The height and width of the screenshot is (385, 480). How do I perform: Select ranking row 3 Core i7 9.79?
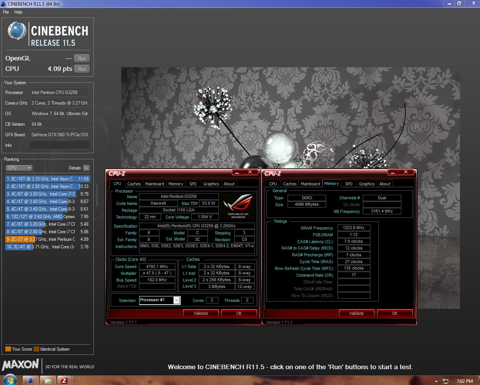pos(48,194)
